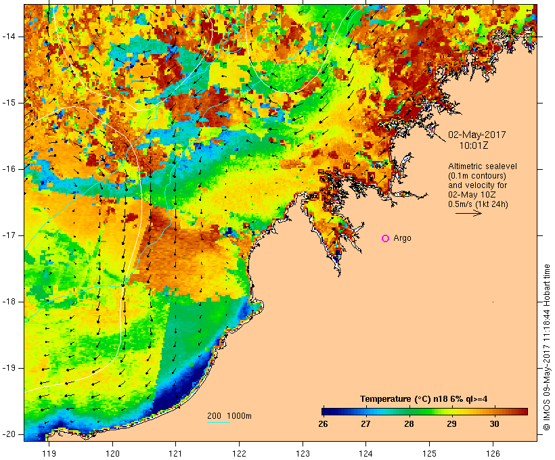Click the longitude axis label '126'
This screenshot has width=555, height=460.
coord(493,453)
